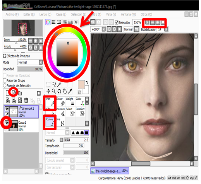Create a new normal layer
The width and height of the screenshot is (201, 184).
[x=7, y=93]
